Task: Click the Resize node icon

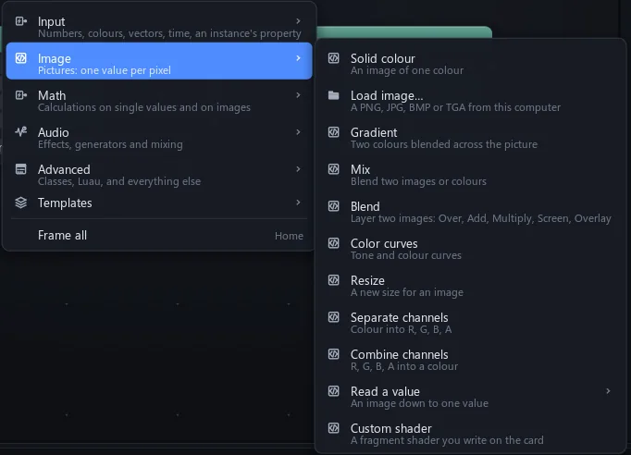Action: [x=334, y=280]
